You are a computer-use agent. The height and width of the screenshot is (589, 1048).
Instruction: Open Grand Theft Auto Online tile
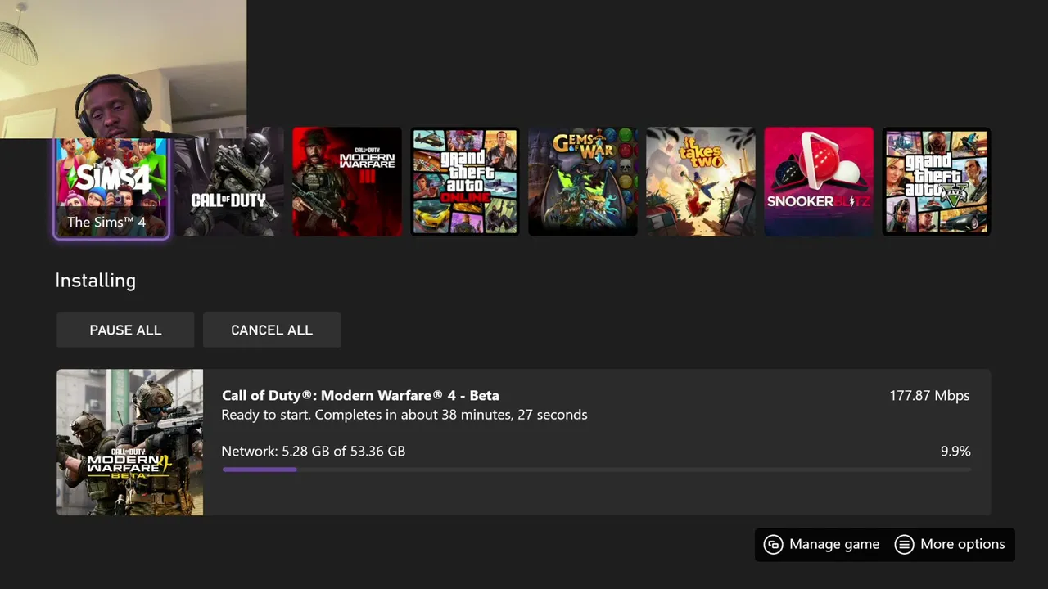pyautogui.click(x=465, y=182)
